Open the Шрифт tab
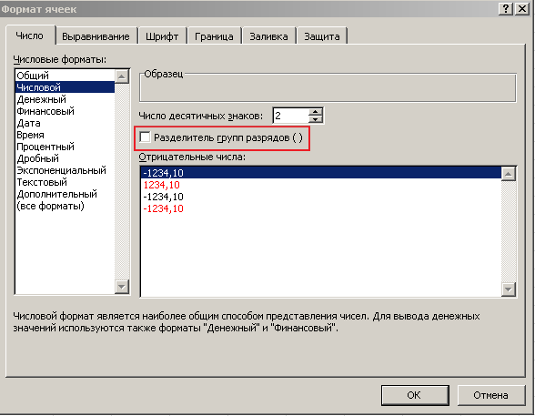535x416 pixels. pos(162,36)
